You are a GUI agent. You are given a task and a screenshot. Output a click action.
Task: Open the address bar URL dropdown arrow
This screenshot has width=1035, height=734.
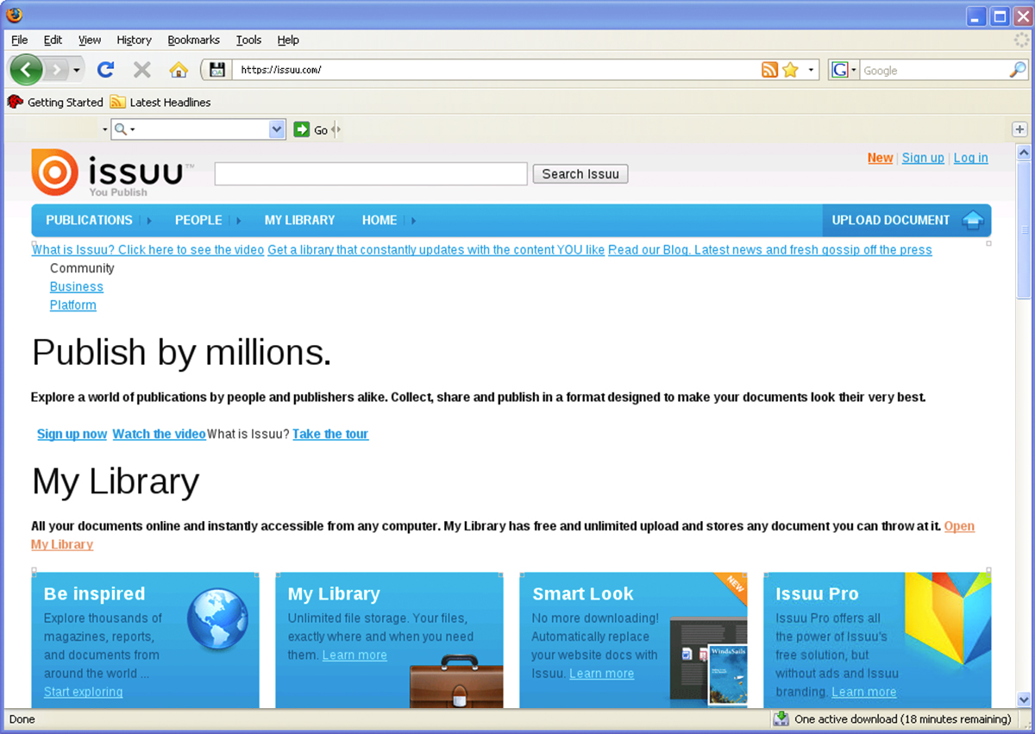pos(811,70)
